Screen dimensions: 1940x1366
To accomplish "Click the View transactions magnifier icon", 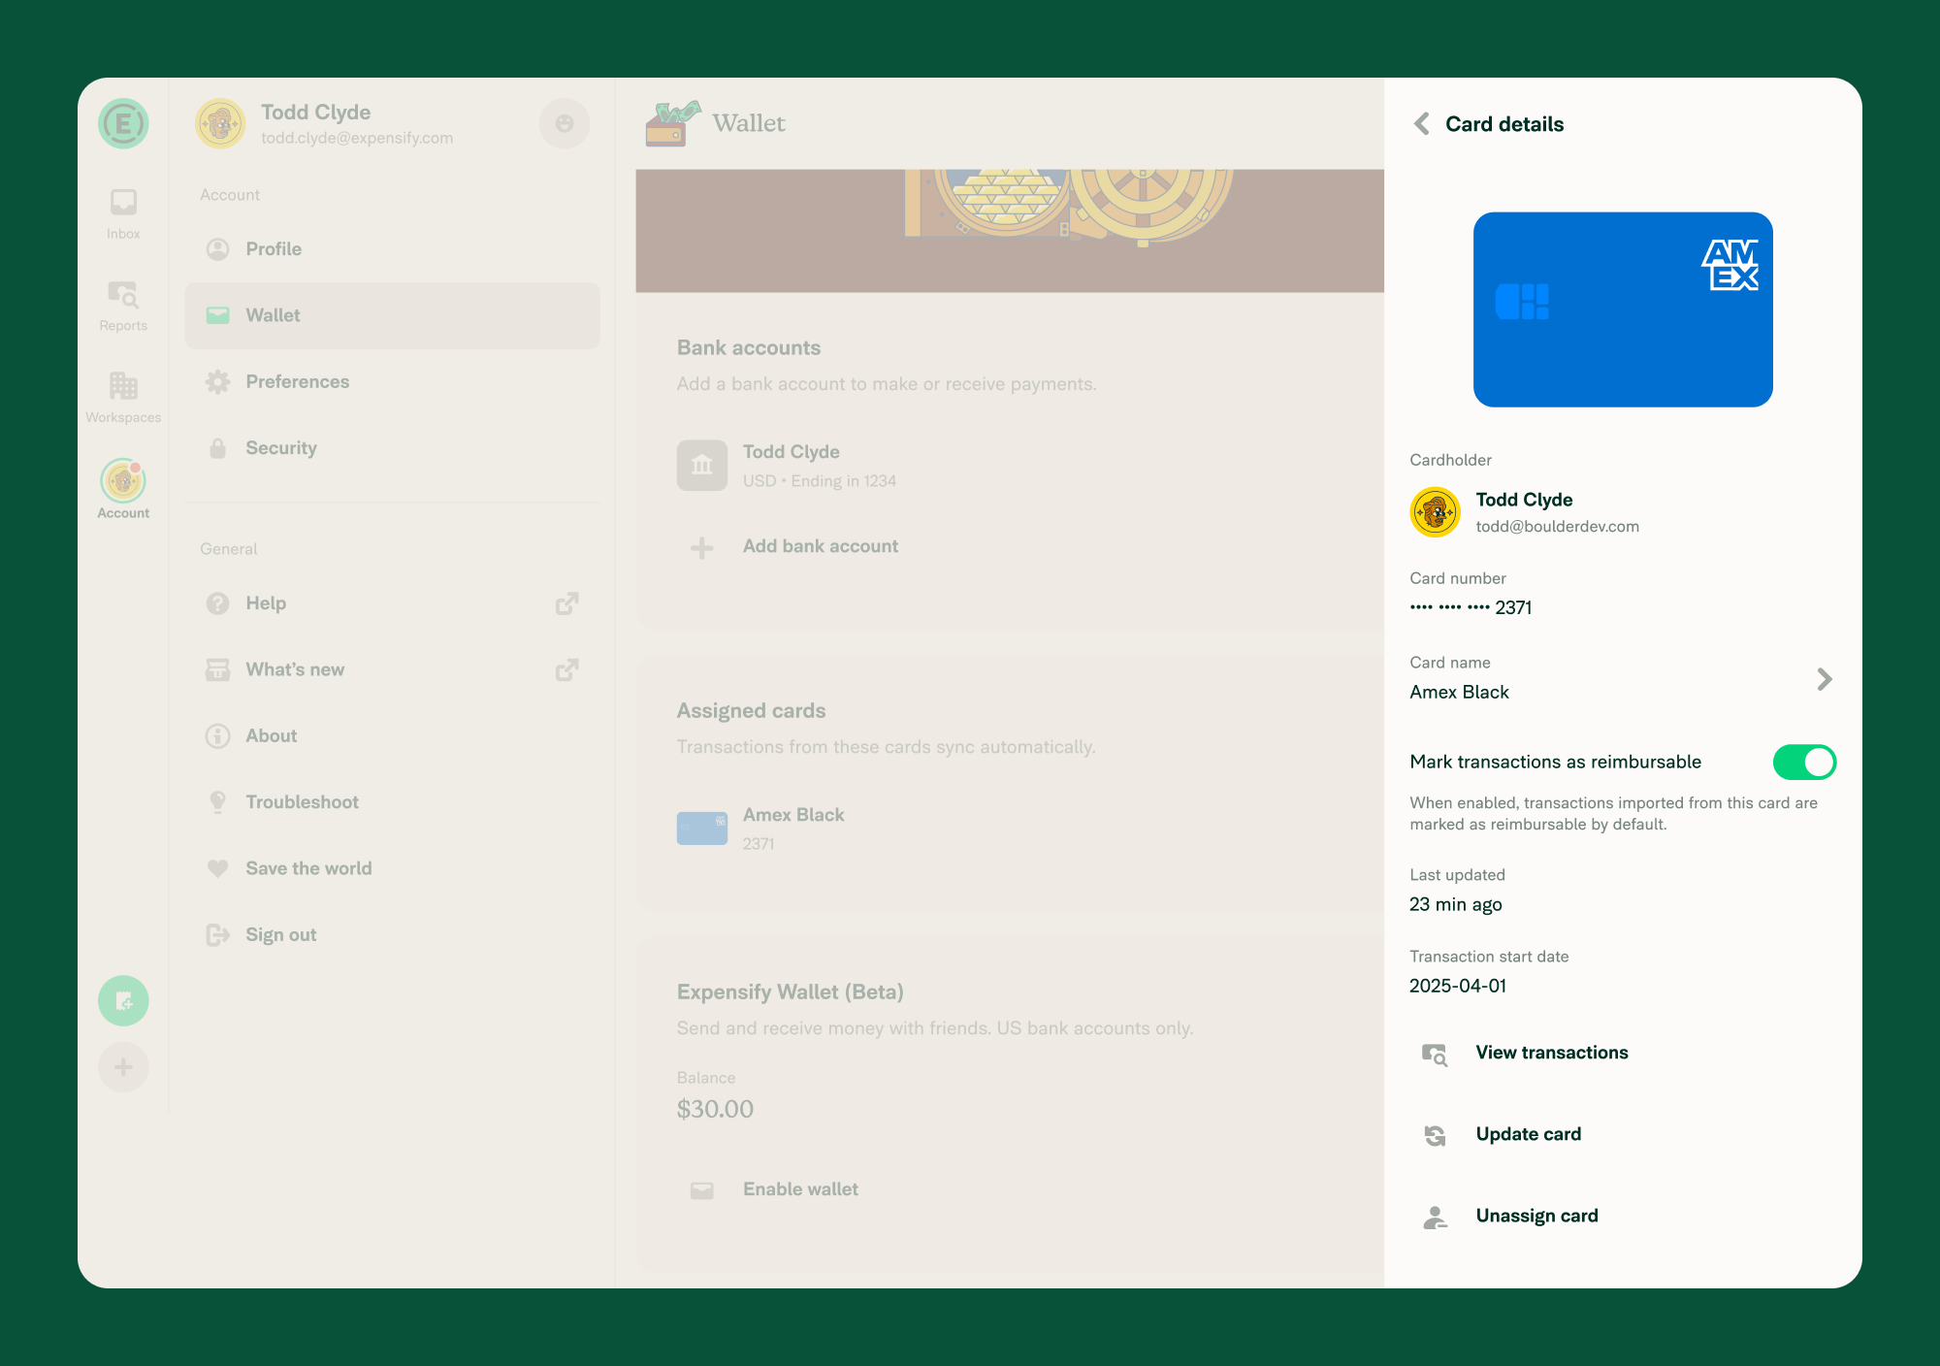I will 1435,1054.
